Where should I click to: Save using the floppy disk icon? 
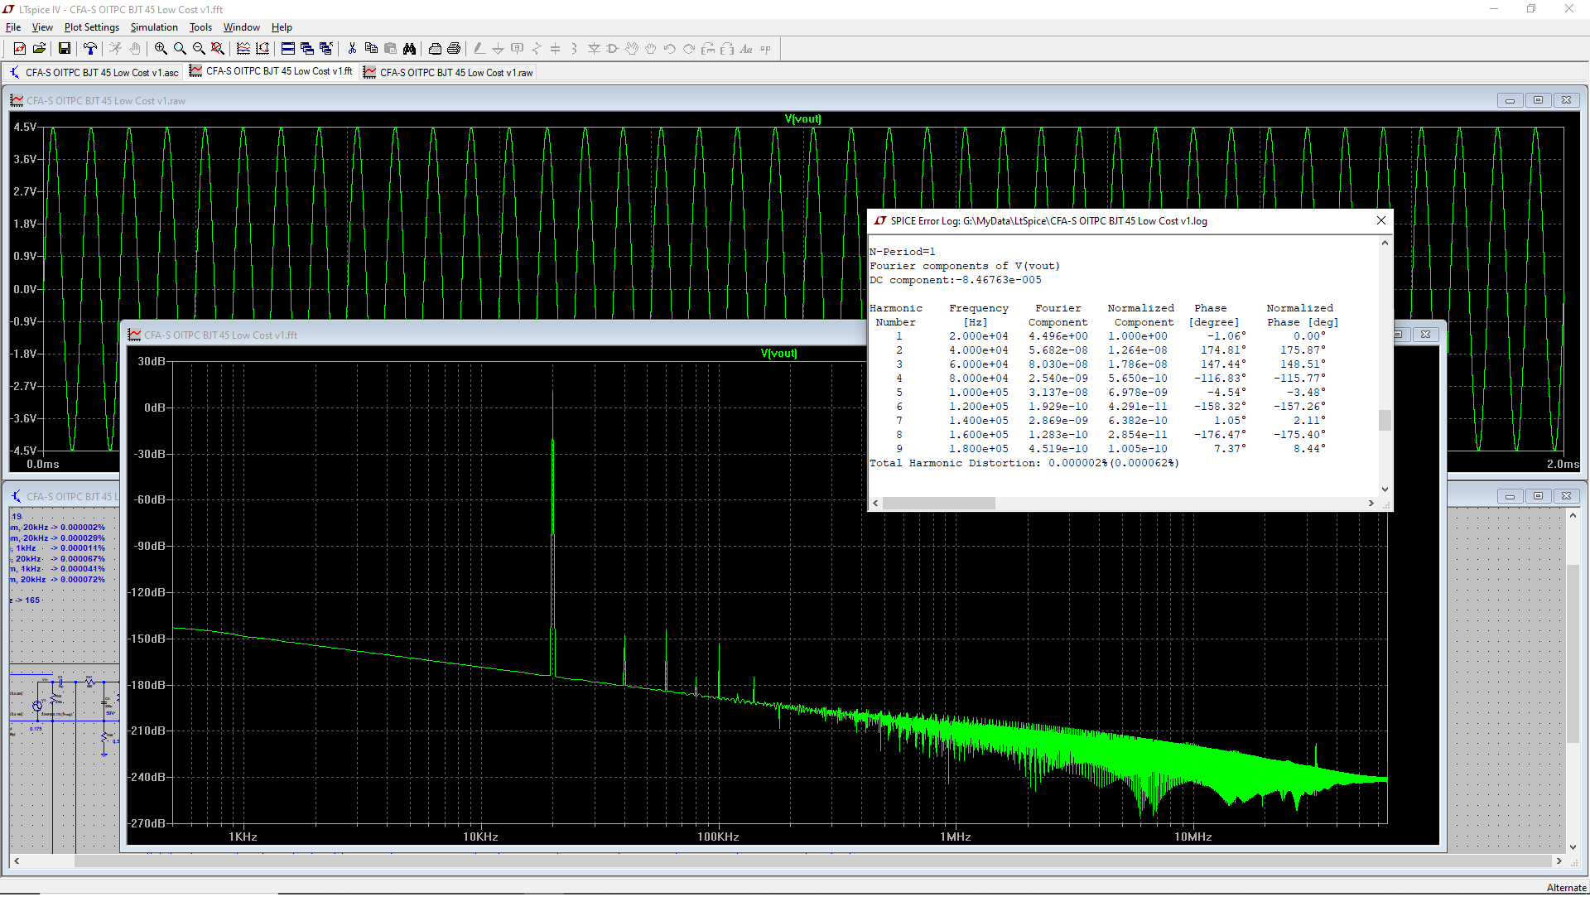pos(65,49)
